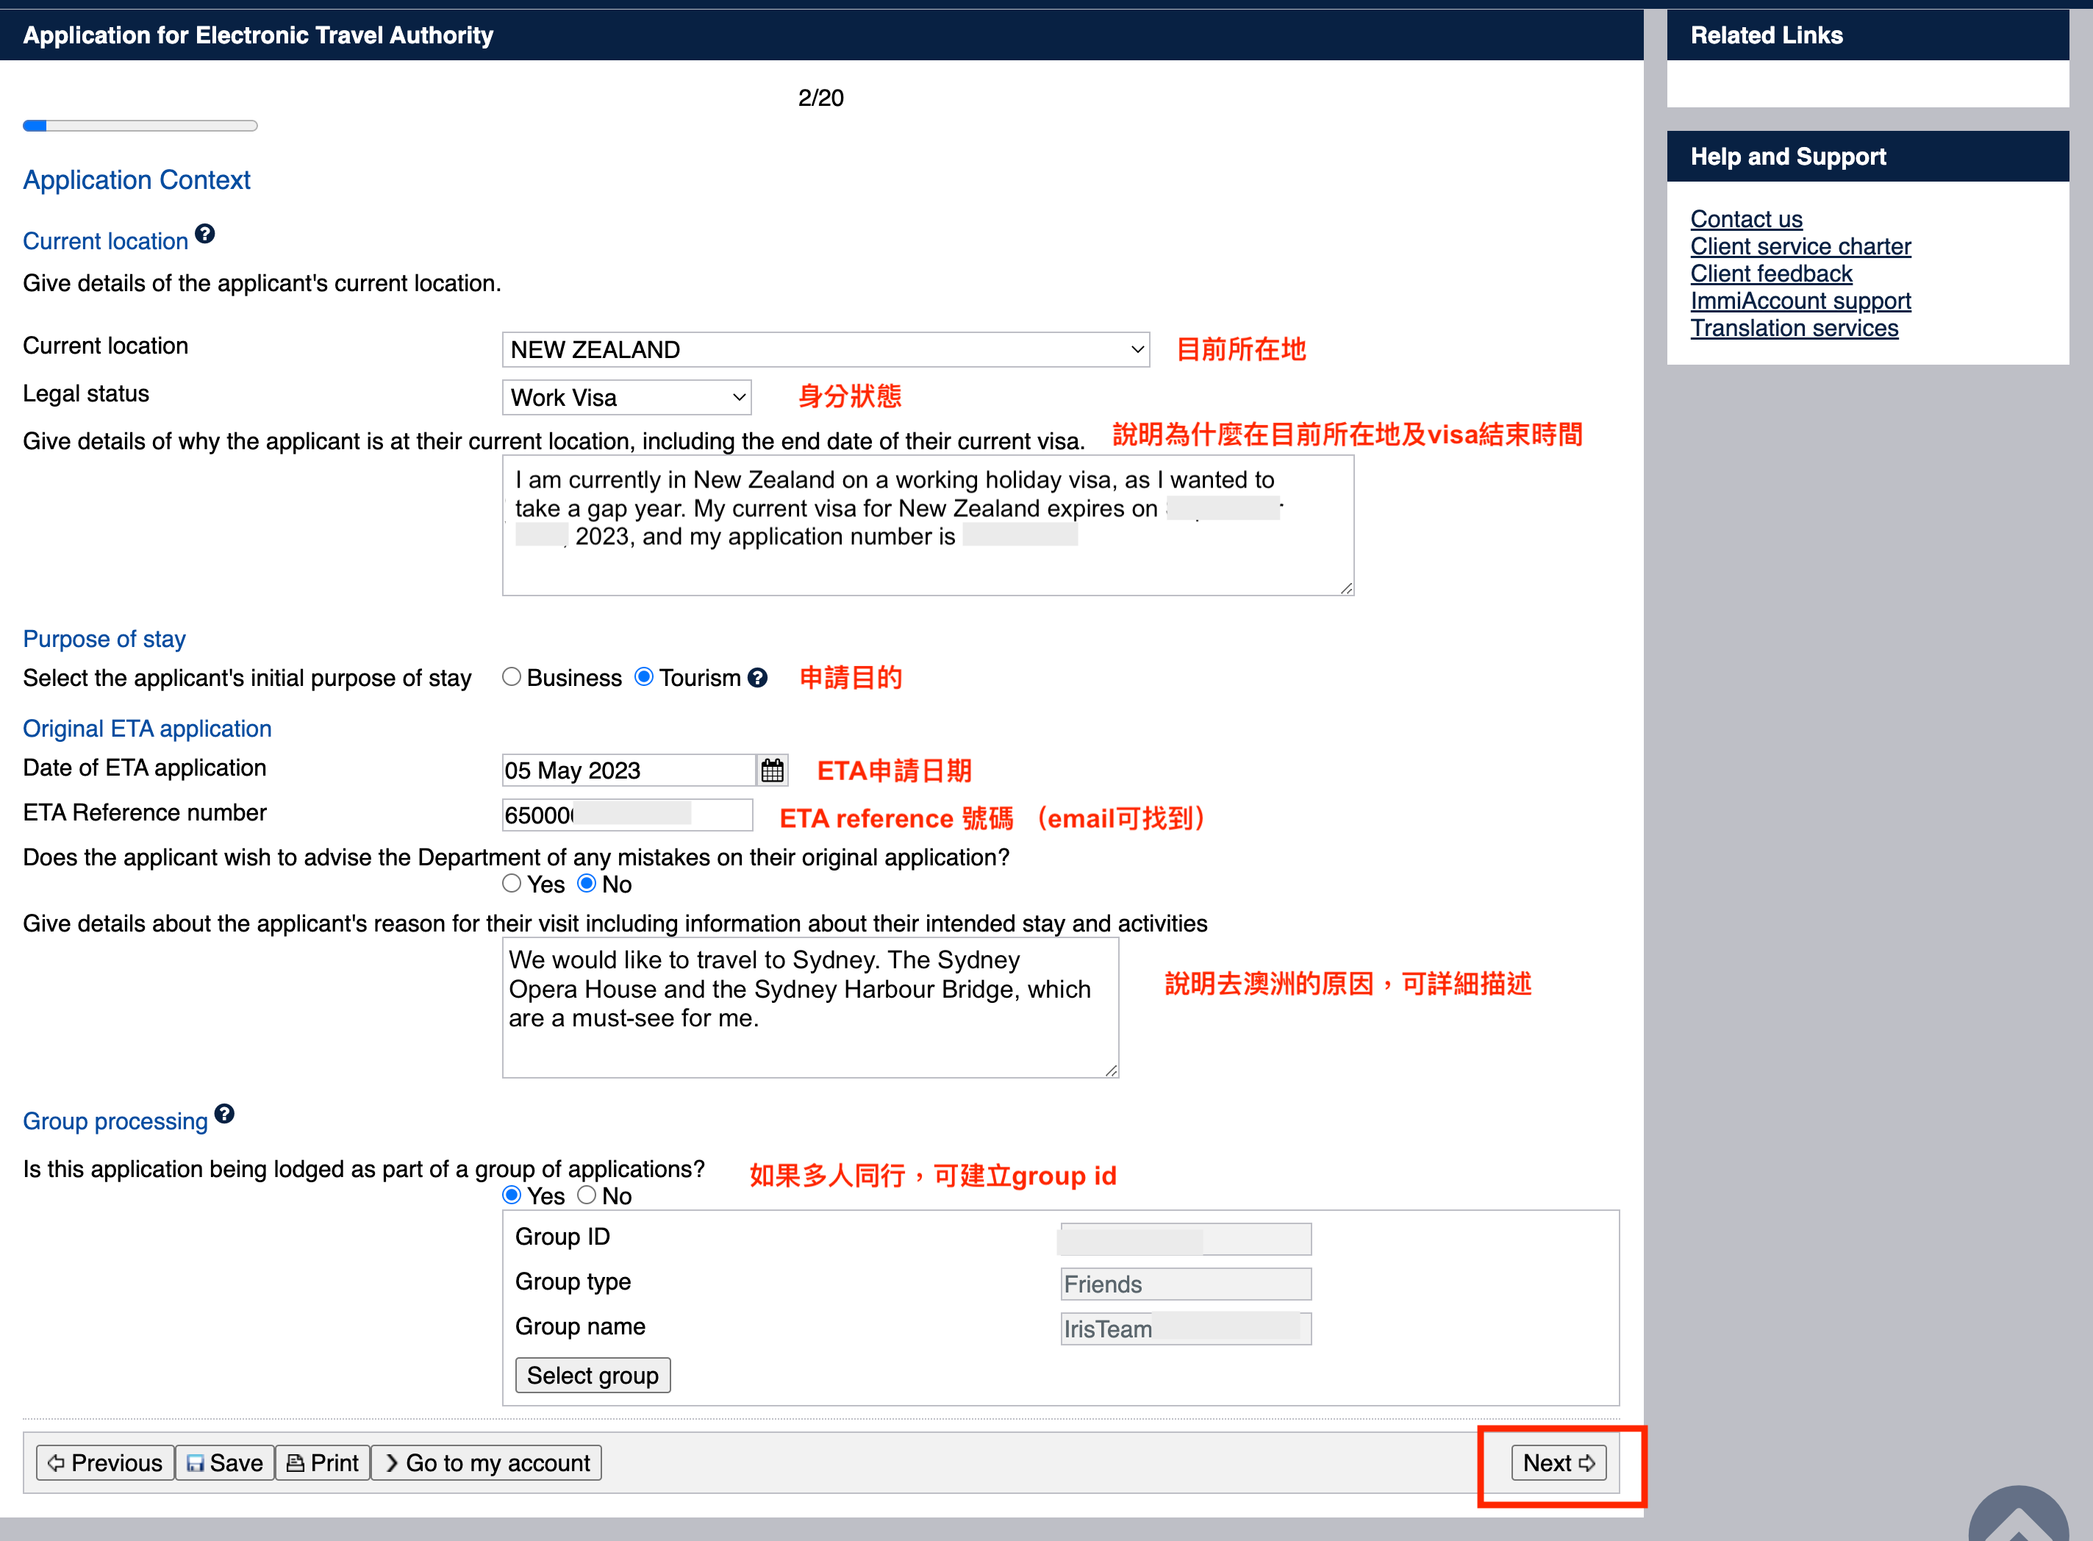This screenshot has width=2093, height=1541.
Task: Click the Select group button
Action: (593, 1375)
